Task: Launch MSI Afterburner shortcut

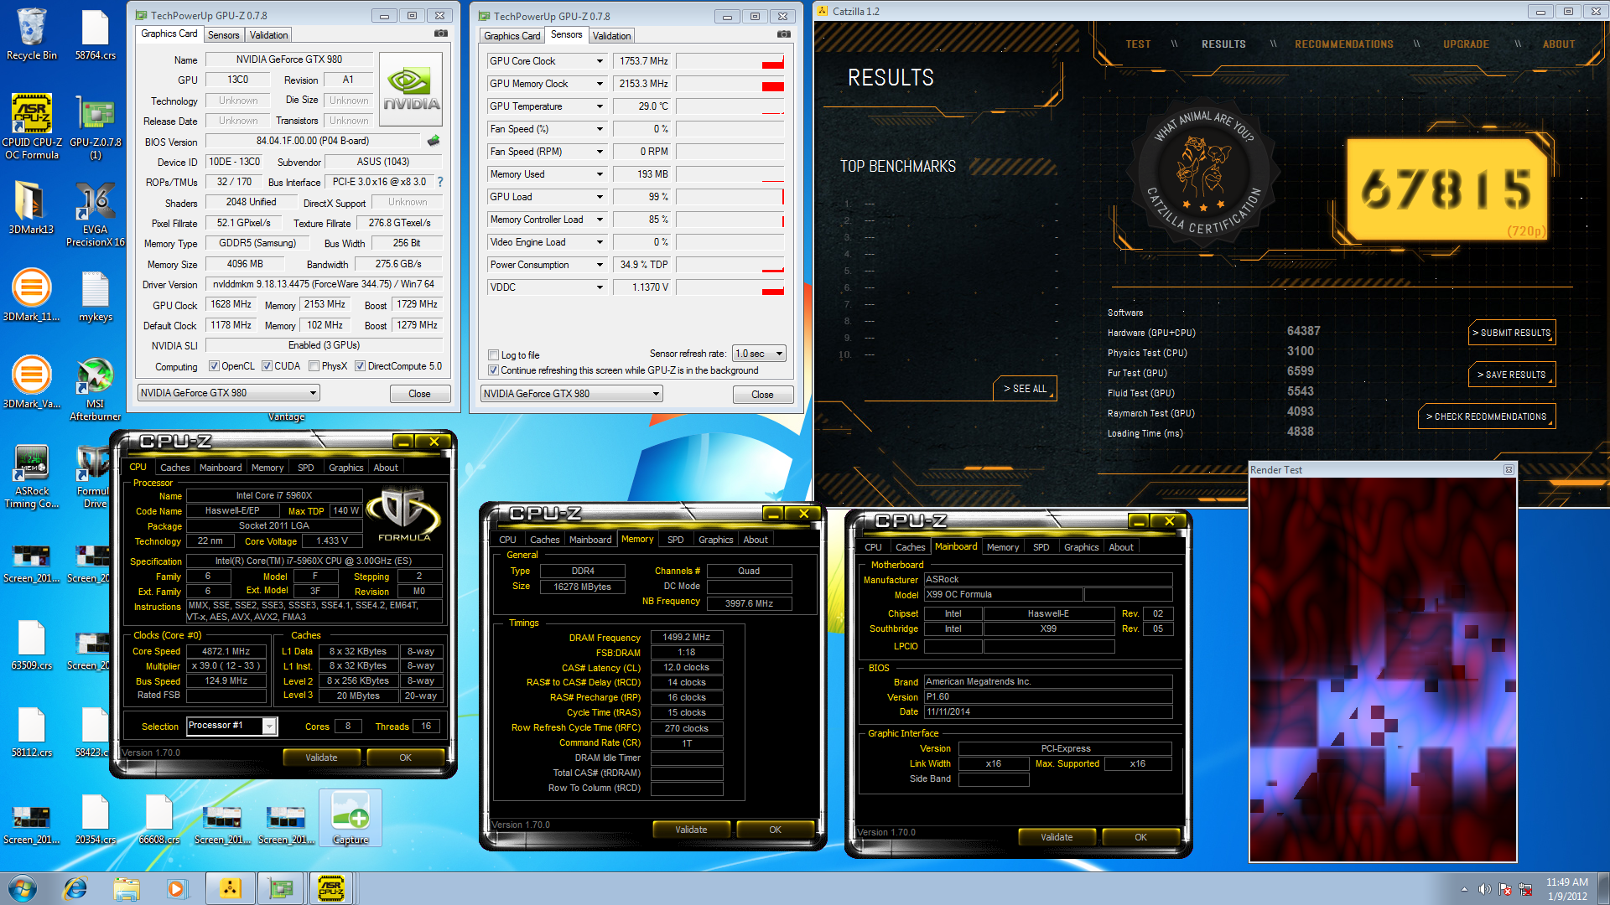Action: [x=95, y=388]
